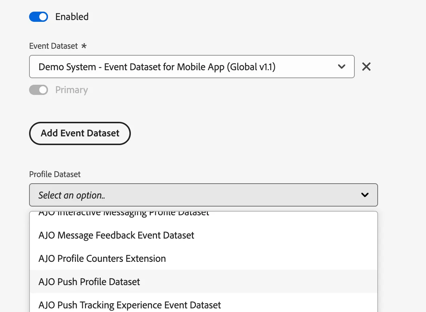Select AJO Message Feedback Event Dataset option
This screenshot has height=312, width=426.
[204, 235]
